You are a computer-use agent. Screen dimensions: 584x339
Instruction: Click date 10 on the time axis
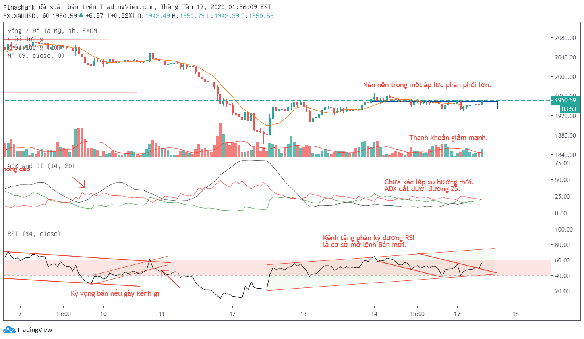tap(103, 314)
